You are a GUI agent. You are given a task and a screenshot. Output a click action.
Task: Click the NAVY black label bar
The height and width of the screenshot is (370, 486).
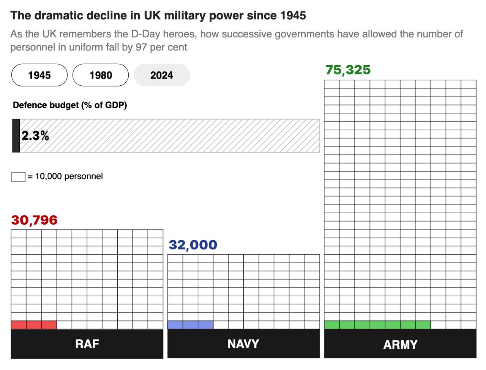pos(243,344)
